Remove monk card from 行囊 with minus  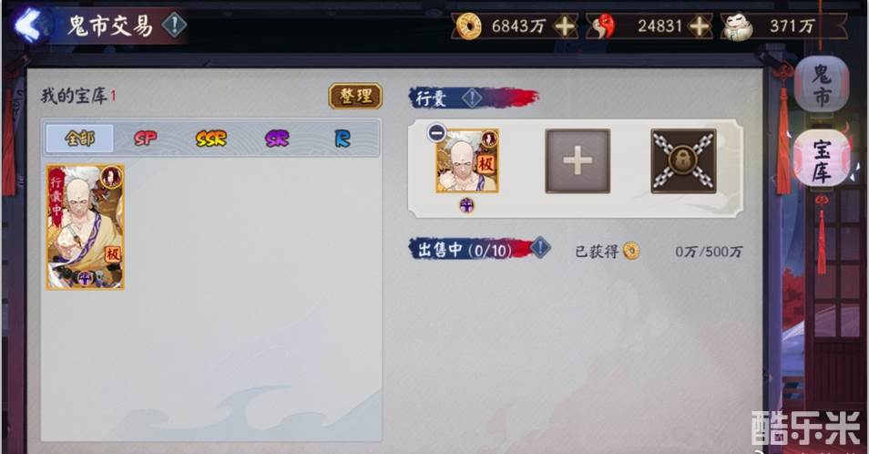436,132
